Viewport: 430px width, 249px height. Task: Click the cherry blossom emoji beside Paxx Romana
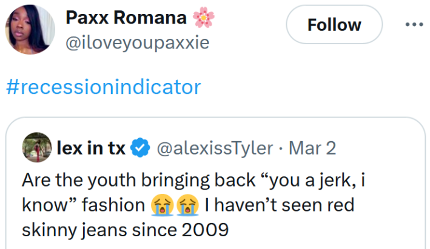204,18
